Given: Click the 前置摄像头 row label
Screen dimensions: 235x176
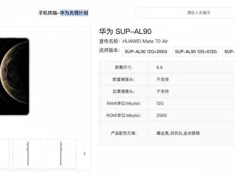Looking at the screenshot, I should click(123, 80).
